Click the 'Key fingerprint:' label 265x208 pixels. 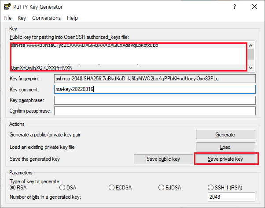25,79
